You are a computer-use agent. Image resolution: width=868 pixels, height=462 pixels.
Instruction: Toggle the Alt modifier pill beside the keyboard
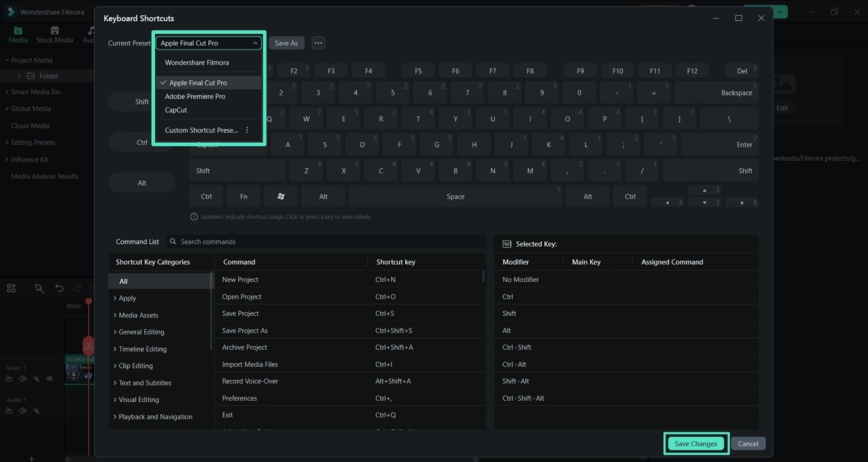tap(142, 183)
